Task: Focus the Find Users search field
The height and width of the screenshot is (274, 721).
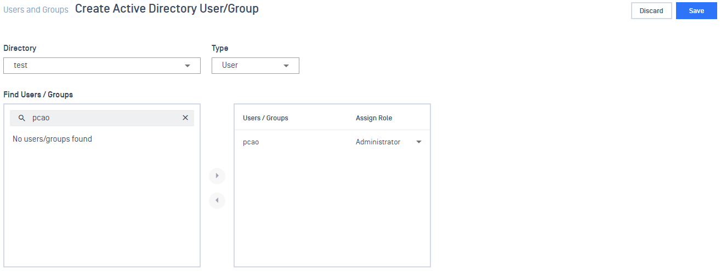Action: click(104, 118)
